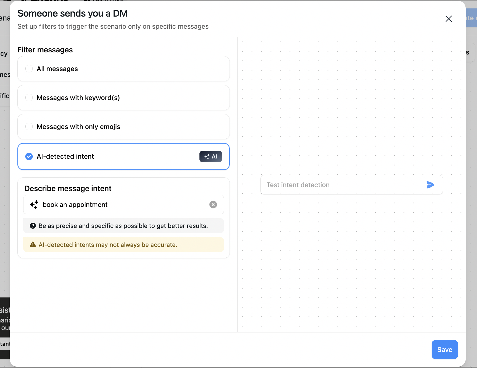Image resolution: width=477 pixels, height=368 pixels.
Task: Click the Set up filters subtitle text
Action: [113, 26]
